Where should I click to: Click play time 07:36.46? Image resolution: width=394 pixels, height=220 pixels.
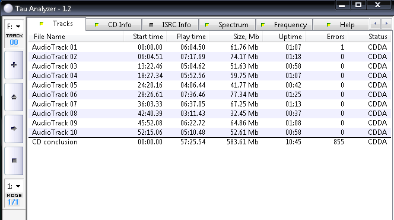point(193,95)
